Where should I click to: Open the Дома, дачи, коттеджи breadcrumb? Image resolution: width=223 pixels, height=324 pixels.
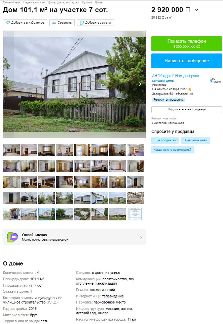coord(63,2)
